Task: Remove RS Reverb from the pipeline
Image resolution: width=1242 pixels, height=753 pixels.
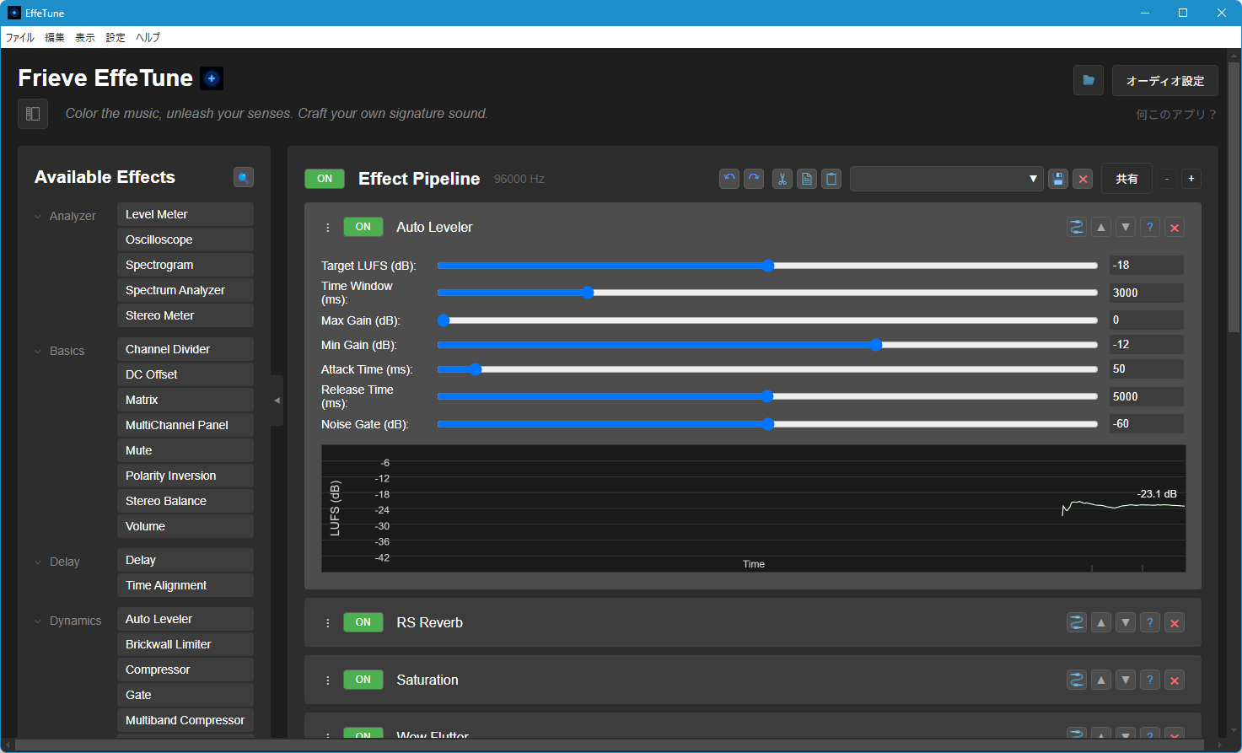Action: [x=1175, y=622]
